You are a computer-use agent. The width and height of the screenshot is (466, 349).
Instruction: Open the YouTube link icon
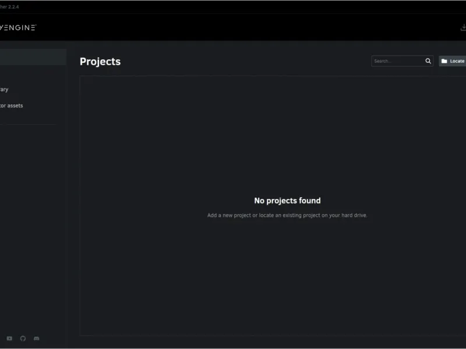[9, 339]
